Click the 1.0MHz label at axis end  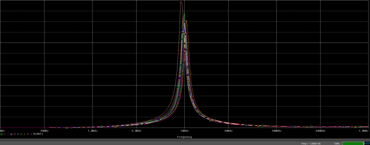[364, 131]
